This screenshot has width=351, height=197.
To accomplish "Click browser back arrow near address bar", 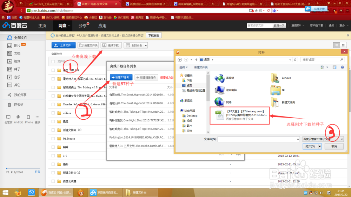I will [x=21, y=10].
